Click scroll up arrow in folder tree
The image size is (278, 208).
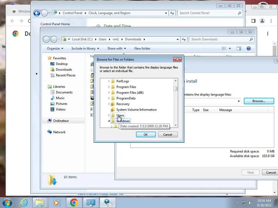coord(176,81)
